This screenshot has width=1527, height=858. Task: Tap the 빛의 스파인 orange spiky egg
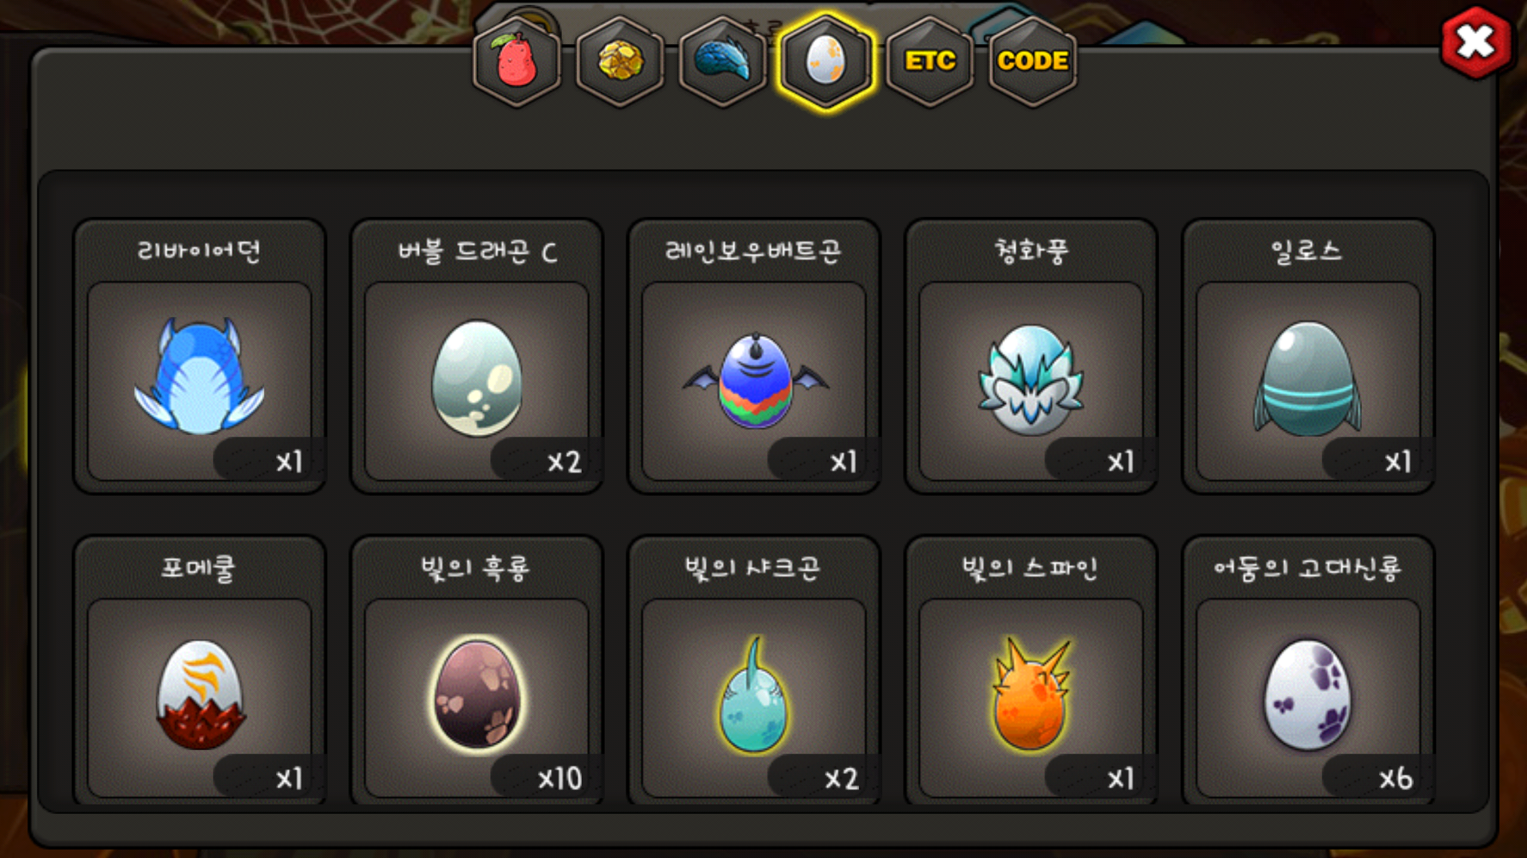(x=1031, y=698)
